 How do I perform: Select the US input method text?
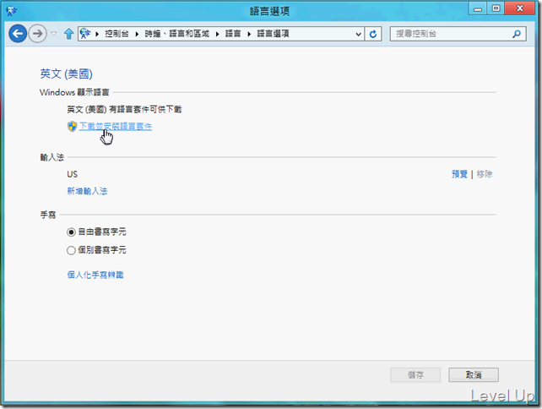point(73,174)
